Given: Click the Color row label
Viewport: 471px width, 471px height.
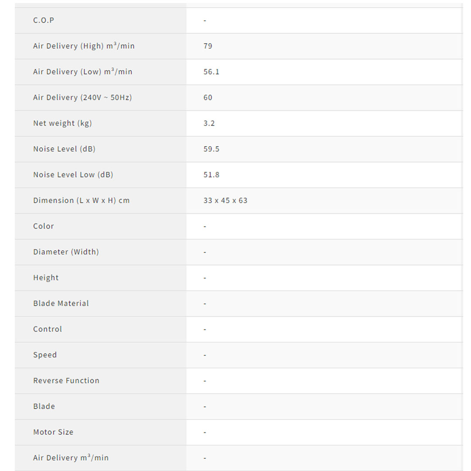Looking at the screenshot, I should (44, 226).
